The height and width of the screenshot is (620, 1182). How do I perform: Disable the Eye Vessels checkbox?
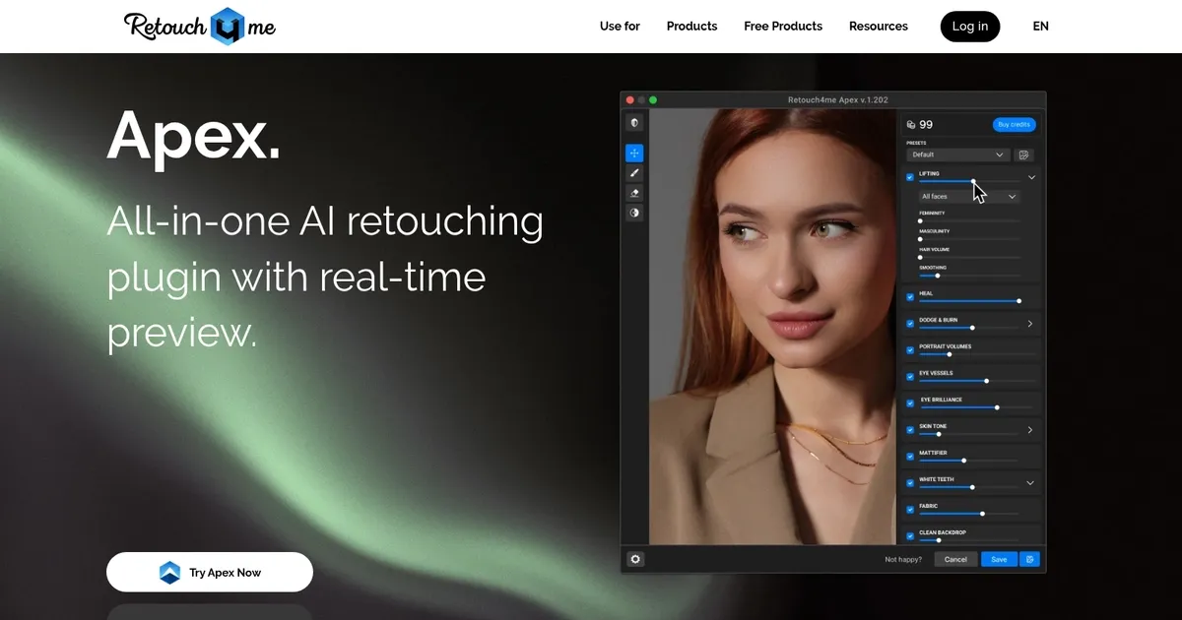click(x=910, y=377)
